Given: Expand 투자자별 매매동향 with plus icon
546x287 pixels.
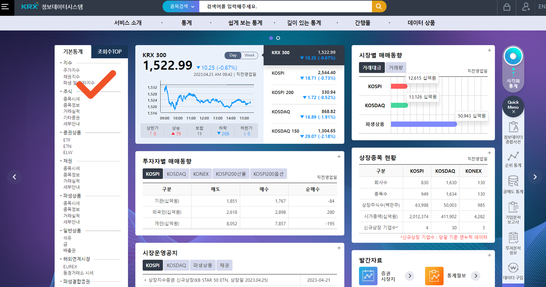Looking at the screenshot, I should [339, 157].
